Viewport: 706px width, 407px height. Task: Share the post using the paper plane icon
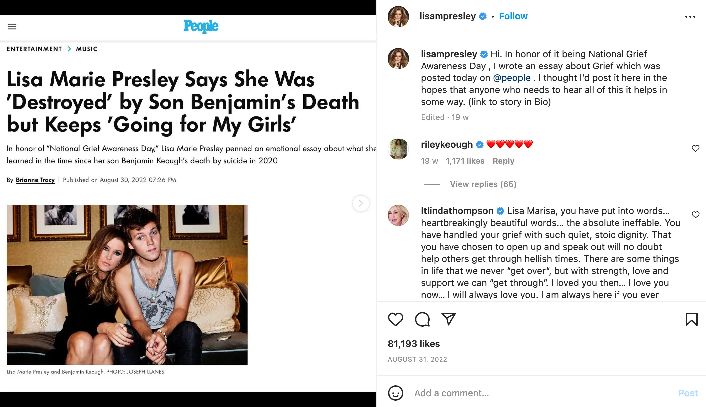click(x=448, y=319)
